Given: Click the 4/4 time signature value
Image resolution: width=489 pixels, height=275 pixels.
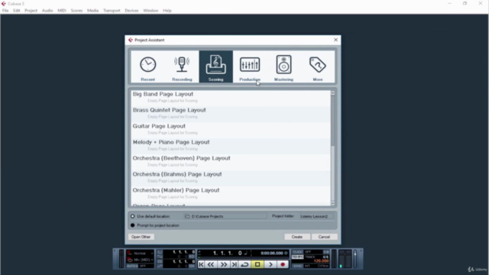Looking at the screenshot, I should 325,257.
